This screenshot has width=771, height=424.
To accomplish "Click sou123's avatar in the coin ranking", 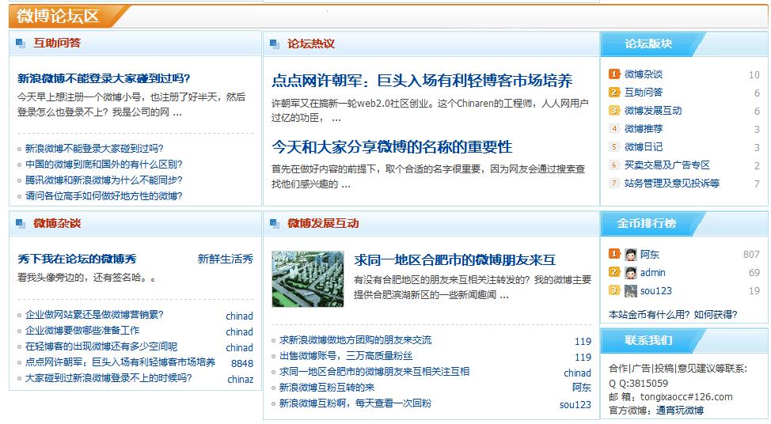I will 631,291.
